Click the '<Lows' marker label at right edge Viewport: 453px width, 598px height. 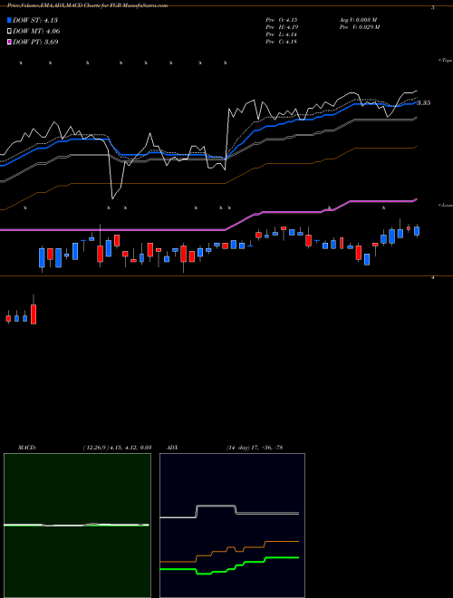click(445, 205)
